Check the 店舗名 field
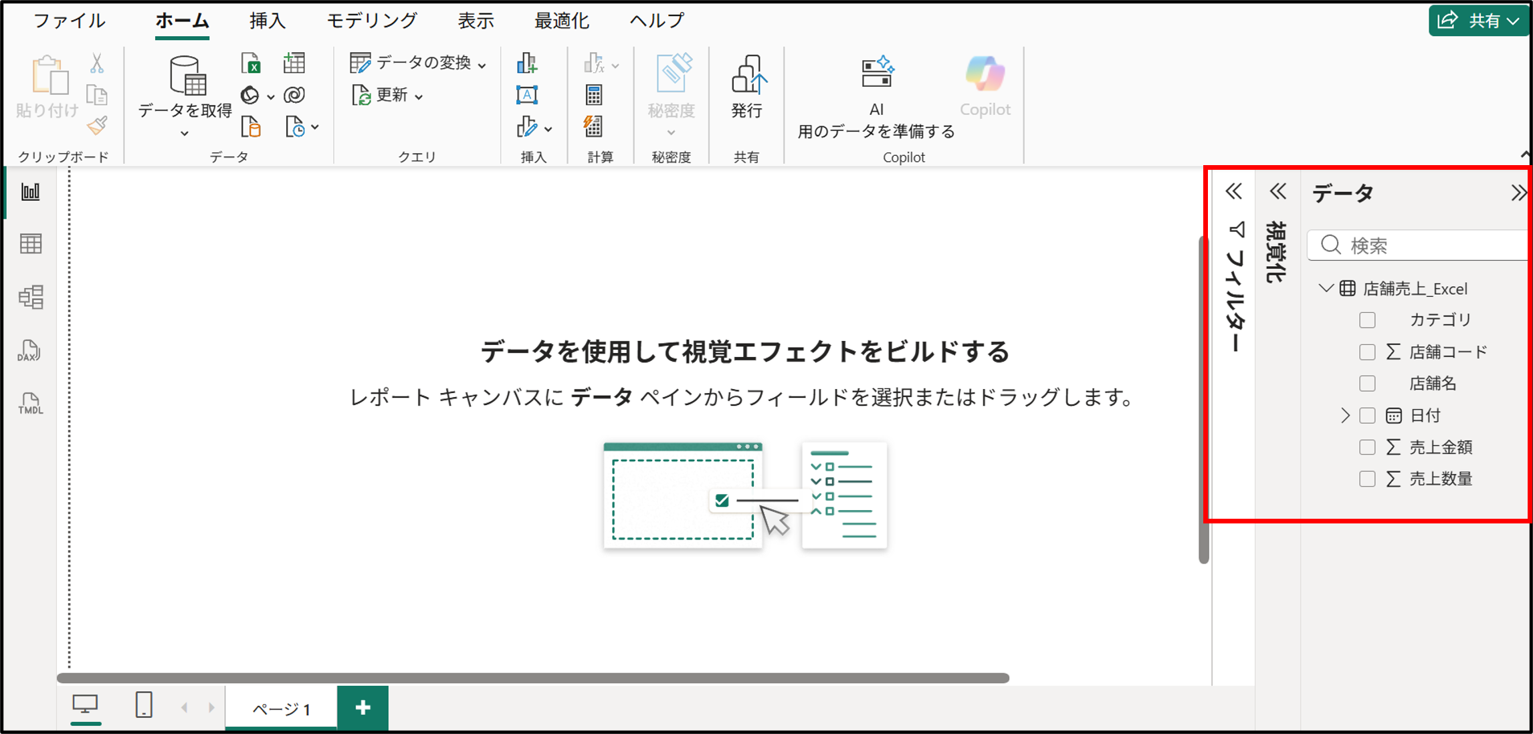This screenshot has height=734, width=1533. point(1366,383)
